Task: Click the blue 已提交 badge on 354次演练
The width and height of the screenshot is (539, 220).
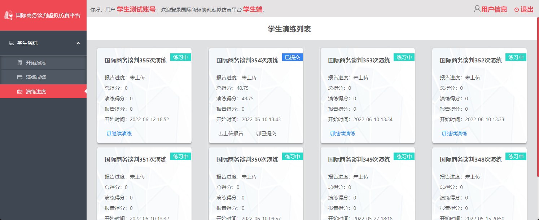Action: 293,57
